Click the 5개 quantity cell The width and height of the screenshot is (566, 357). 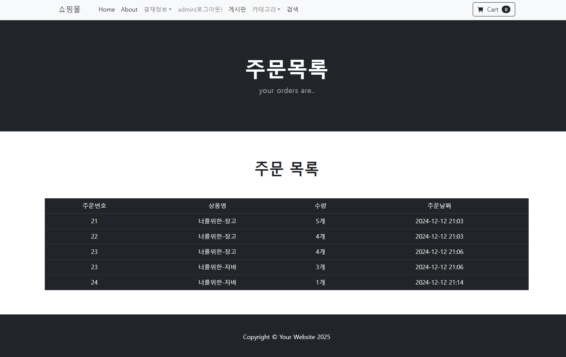pos(320,221)
